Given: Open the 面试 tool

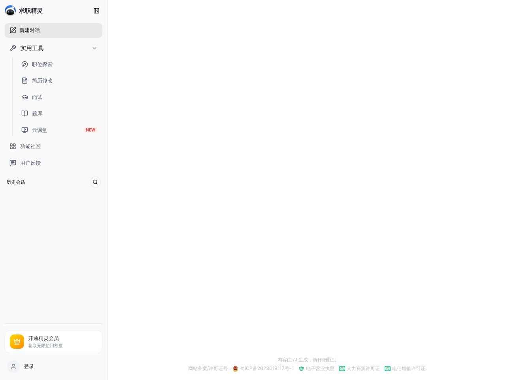Looking at the screenshot, I should 59,97.
